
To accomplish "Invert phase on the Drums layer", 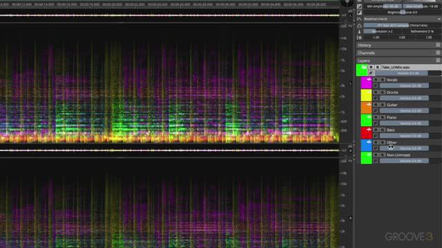I will tap(376, 98).
